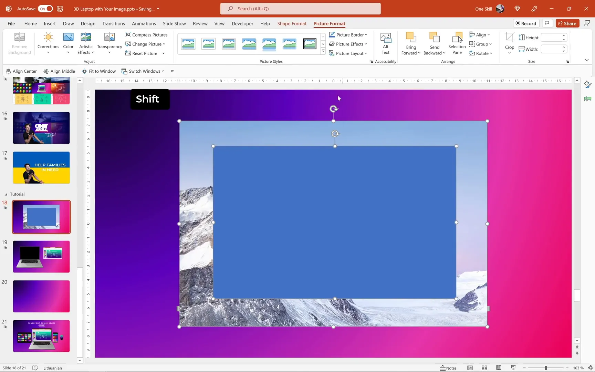
Task: Expand the Picture Styles gallery
Action: pyautogui.click(x=323, y=51)
